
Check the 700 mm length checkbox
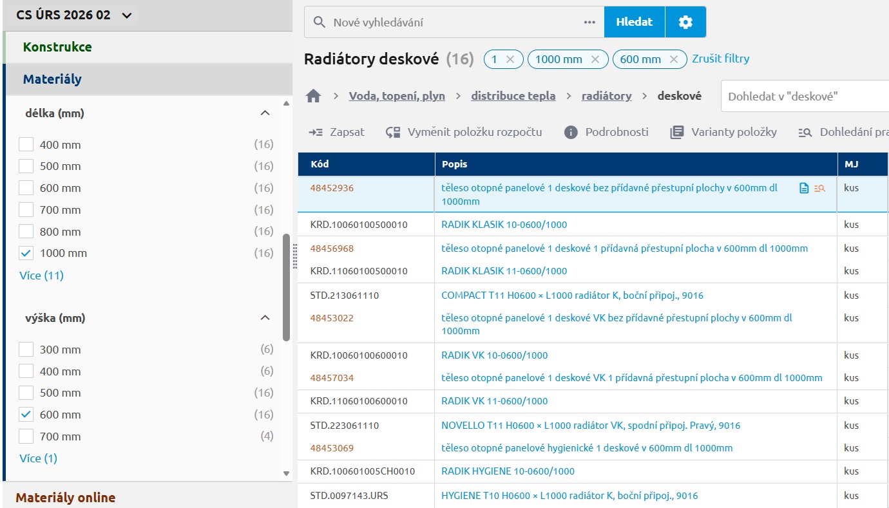[26, 210]
